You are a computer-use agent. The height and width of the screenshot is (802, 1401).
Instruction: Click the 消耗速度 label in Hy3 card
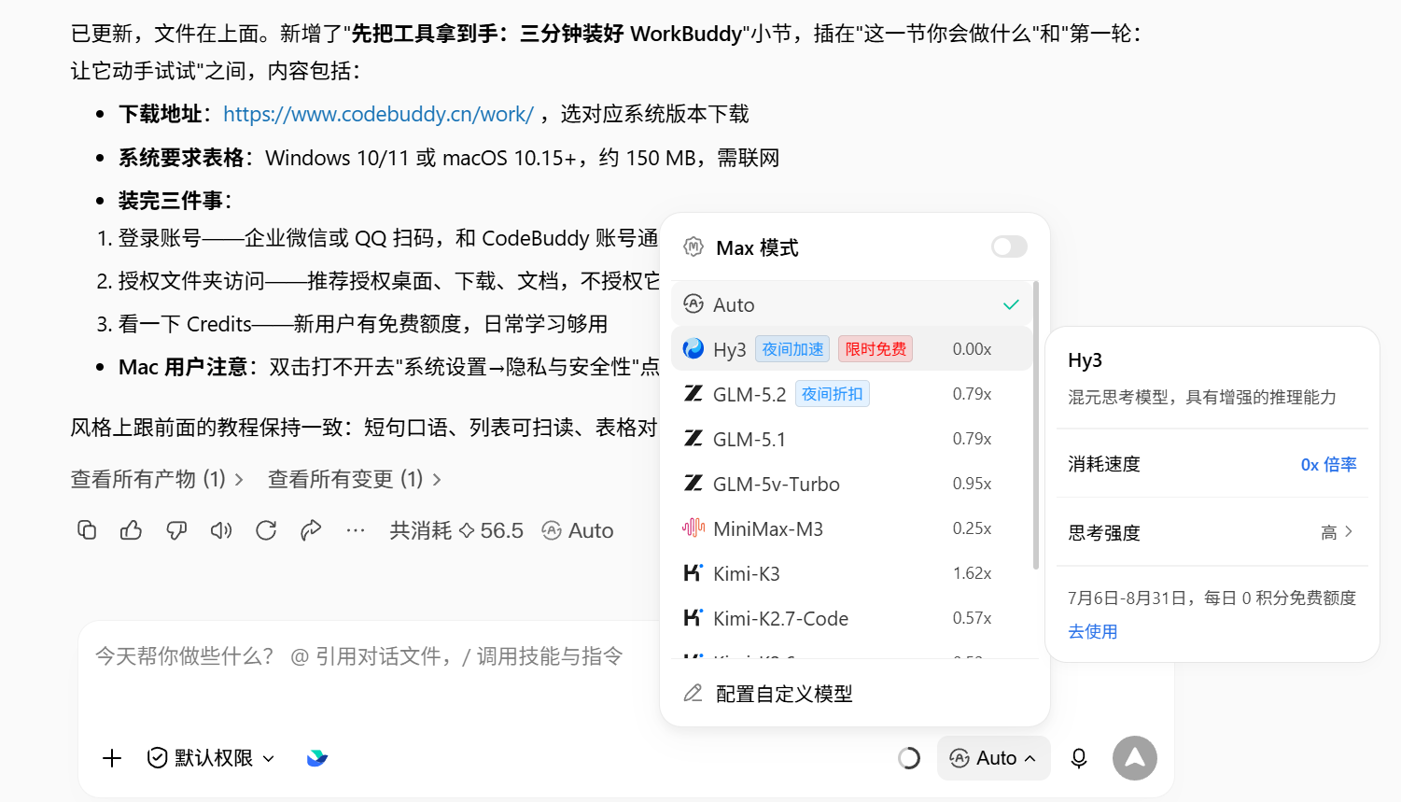tap(1104, 464)
